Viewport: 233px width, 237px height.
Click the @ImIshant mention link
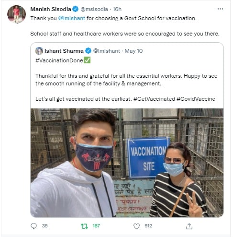pos(72,18)
